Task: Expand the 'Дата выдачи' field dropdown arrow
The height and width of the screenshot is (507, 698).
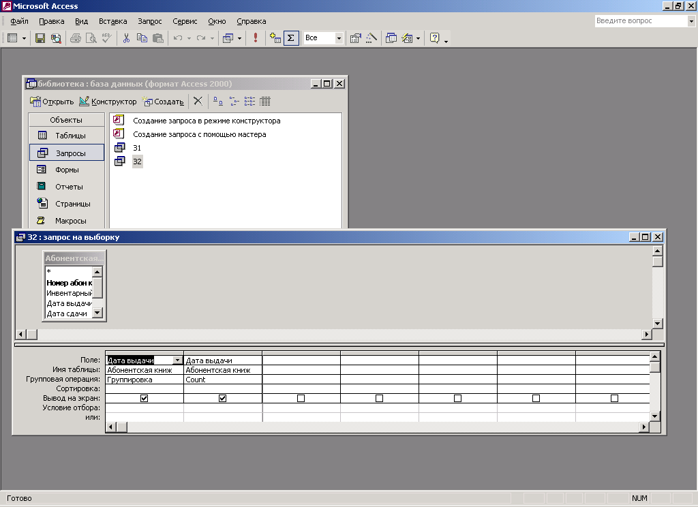Action: (x=178, y=360)
